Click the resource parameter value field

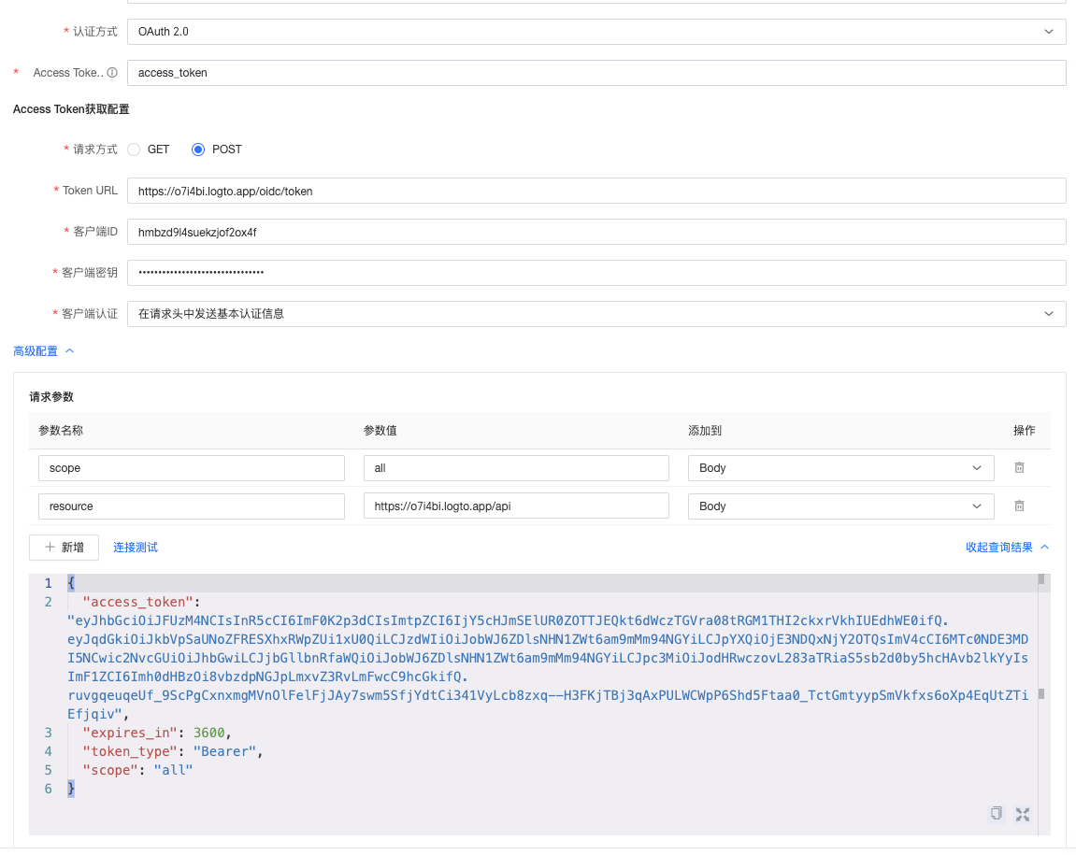coord(516,506)
